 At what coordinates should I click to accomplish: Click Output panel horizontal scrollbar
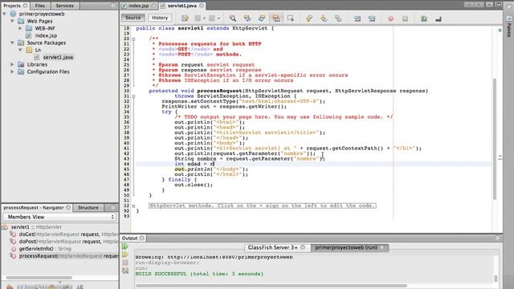pos(271,286)
